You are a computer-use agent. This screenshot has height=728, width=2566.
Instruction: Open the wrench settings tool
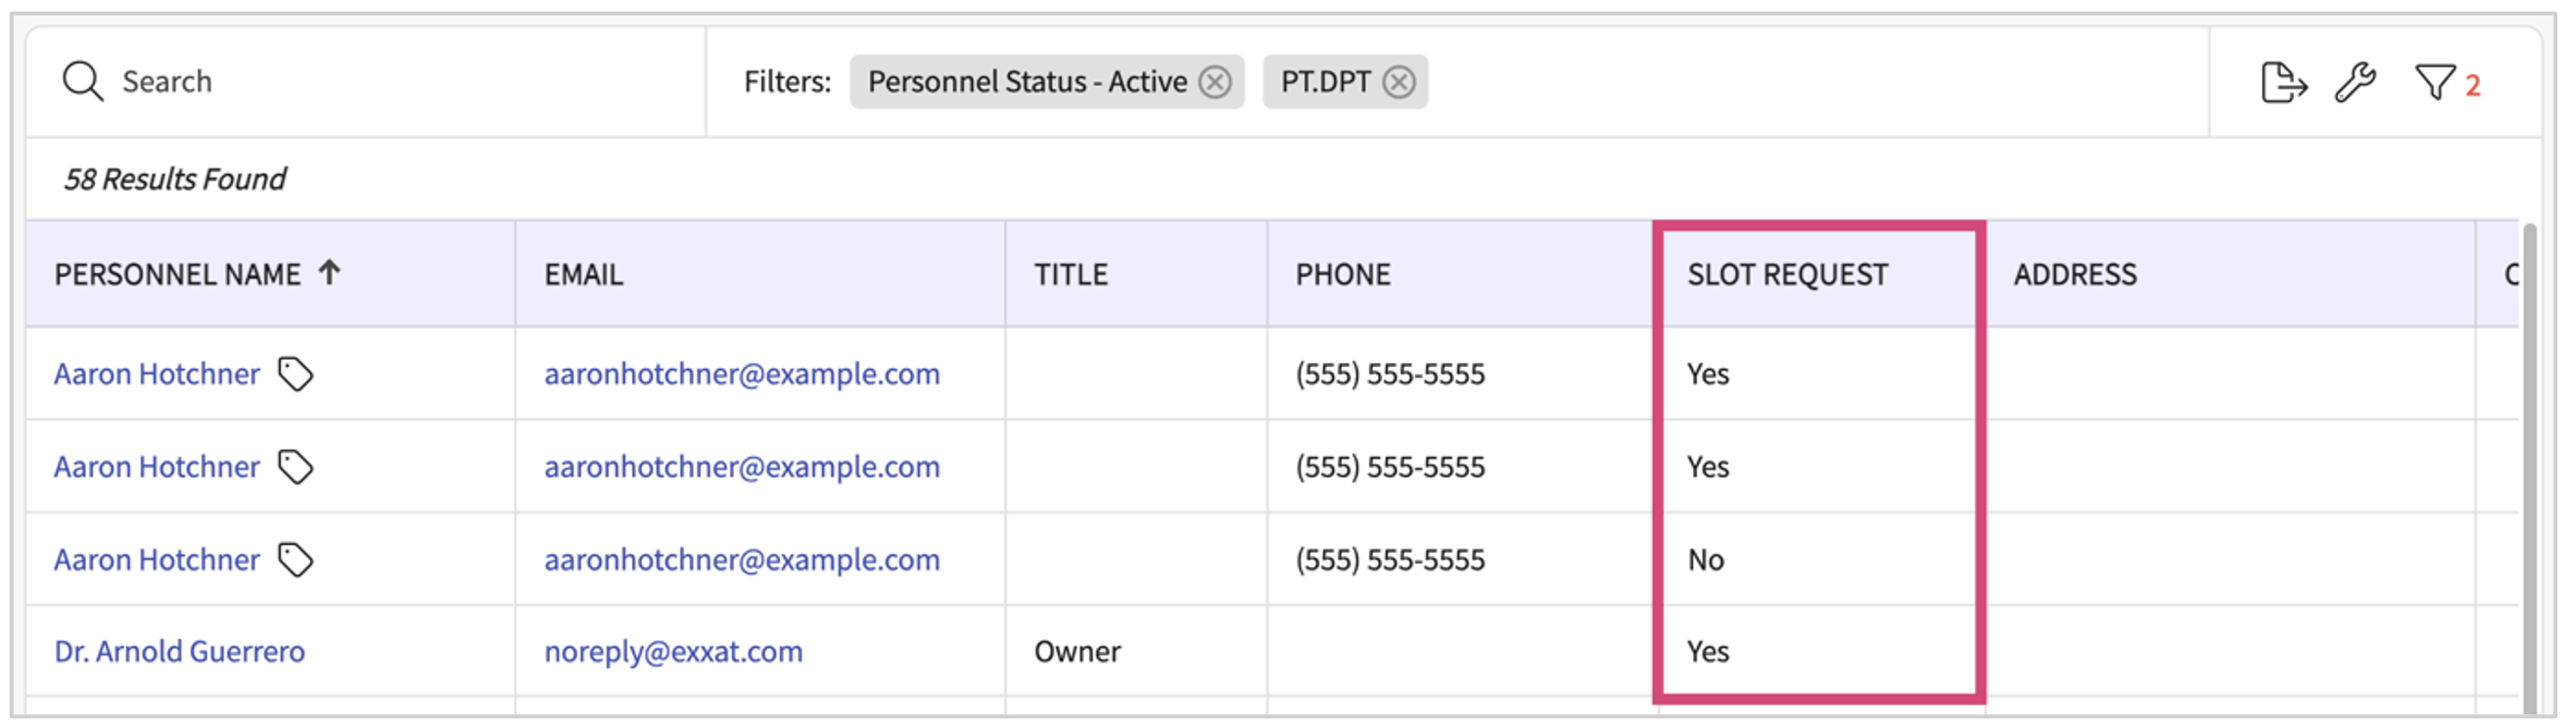[2356, 81]
